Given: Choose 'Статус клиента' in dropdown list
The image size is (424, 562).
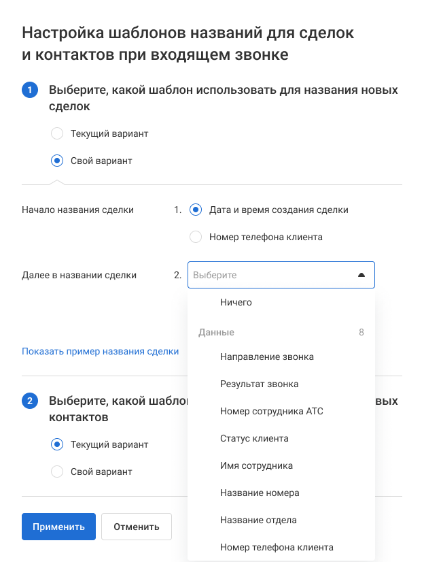Looking at the screenshot, I should click(x=254, y=438).
